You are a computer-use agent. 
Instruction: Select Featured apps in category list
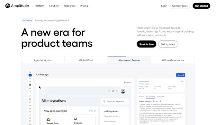[110, 121]
